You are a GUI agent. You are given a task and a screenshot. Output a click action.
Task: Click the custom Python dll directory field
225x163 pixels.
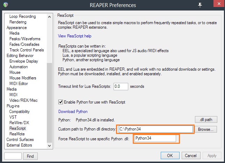click(156, 129)
